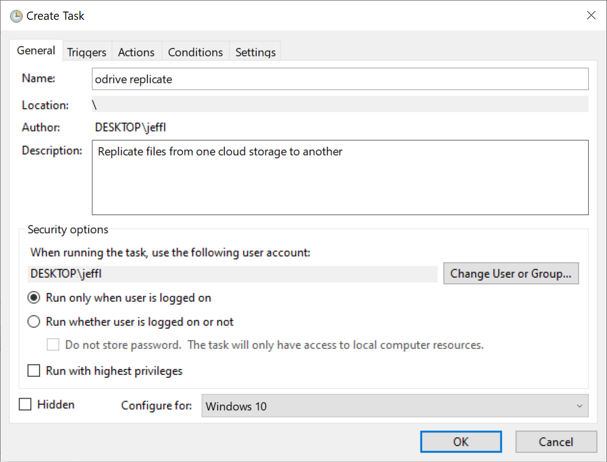Switch to the Conditions tab

click(x=195, y=52)
